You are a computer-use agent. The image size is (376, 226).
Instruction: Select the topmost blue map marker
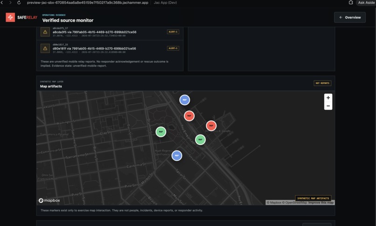185,100
